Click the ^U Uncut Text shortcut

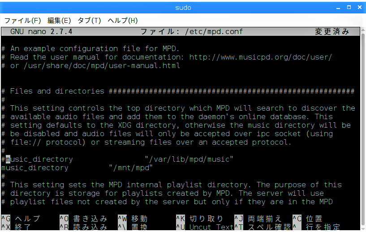(x=205, y=227)
